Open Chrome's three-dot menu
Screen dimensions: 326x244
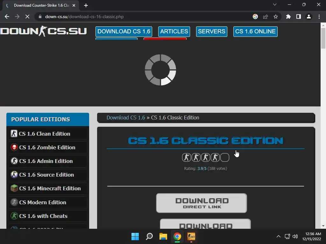(319, 17)
